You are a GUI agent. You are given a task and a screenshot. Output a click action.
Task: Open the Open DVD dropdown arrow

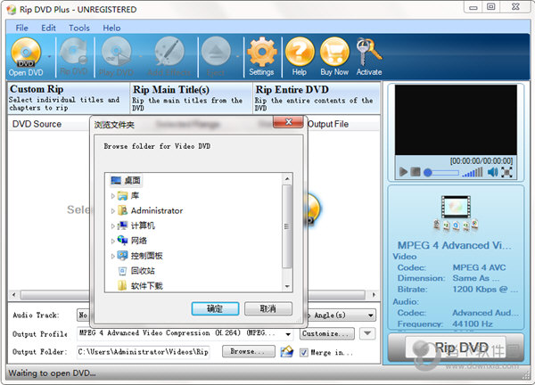(49, 57)
